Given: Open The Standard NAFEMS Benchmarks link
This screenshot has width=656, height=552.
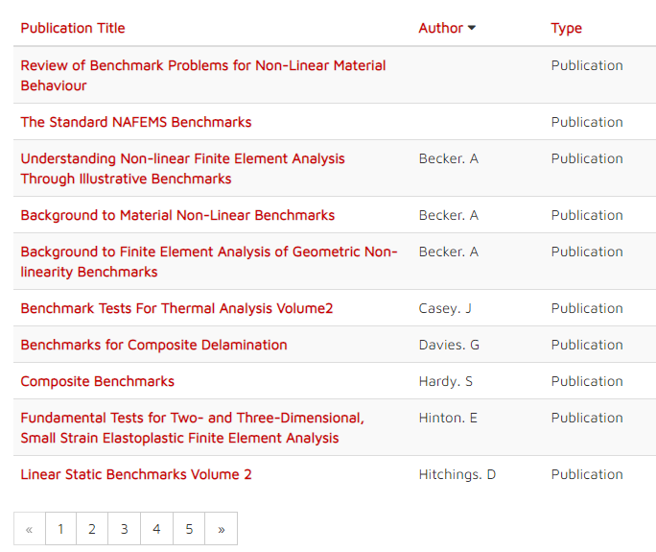Looking at the screenshot, I should point(136,122).
